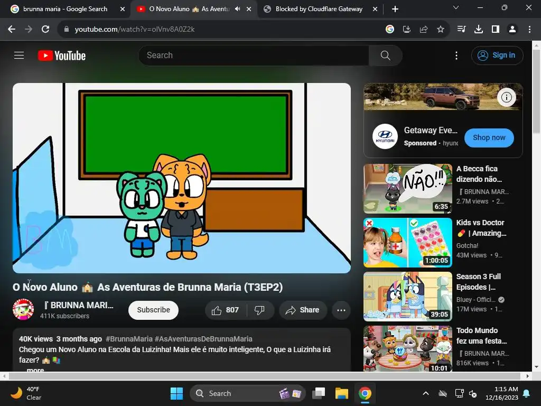Select the O Novo Aluno YouTube tab
The width and height of the screenshot is (541, 406).
click(189, 9)
